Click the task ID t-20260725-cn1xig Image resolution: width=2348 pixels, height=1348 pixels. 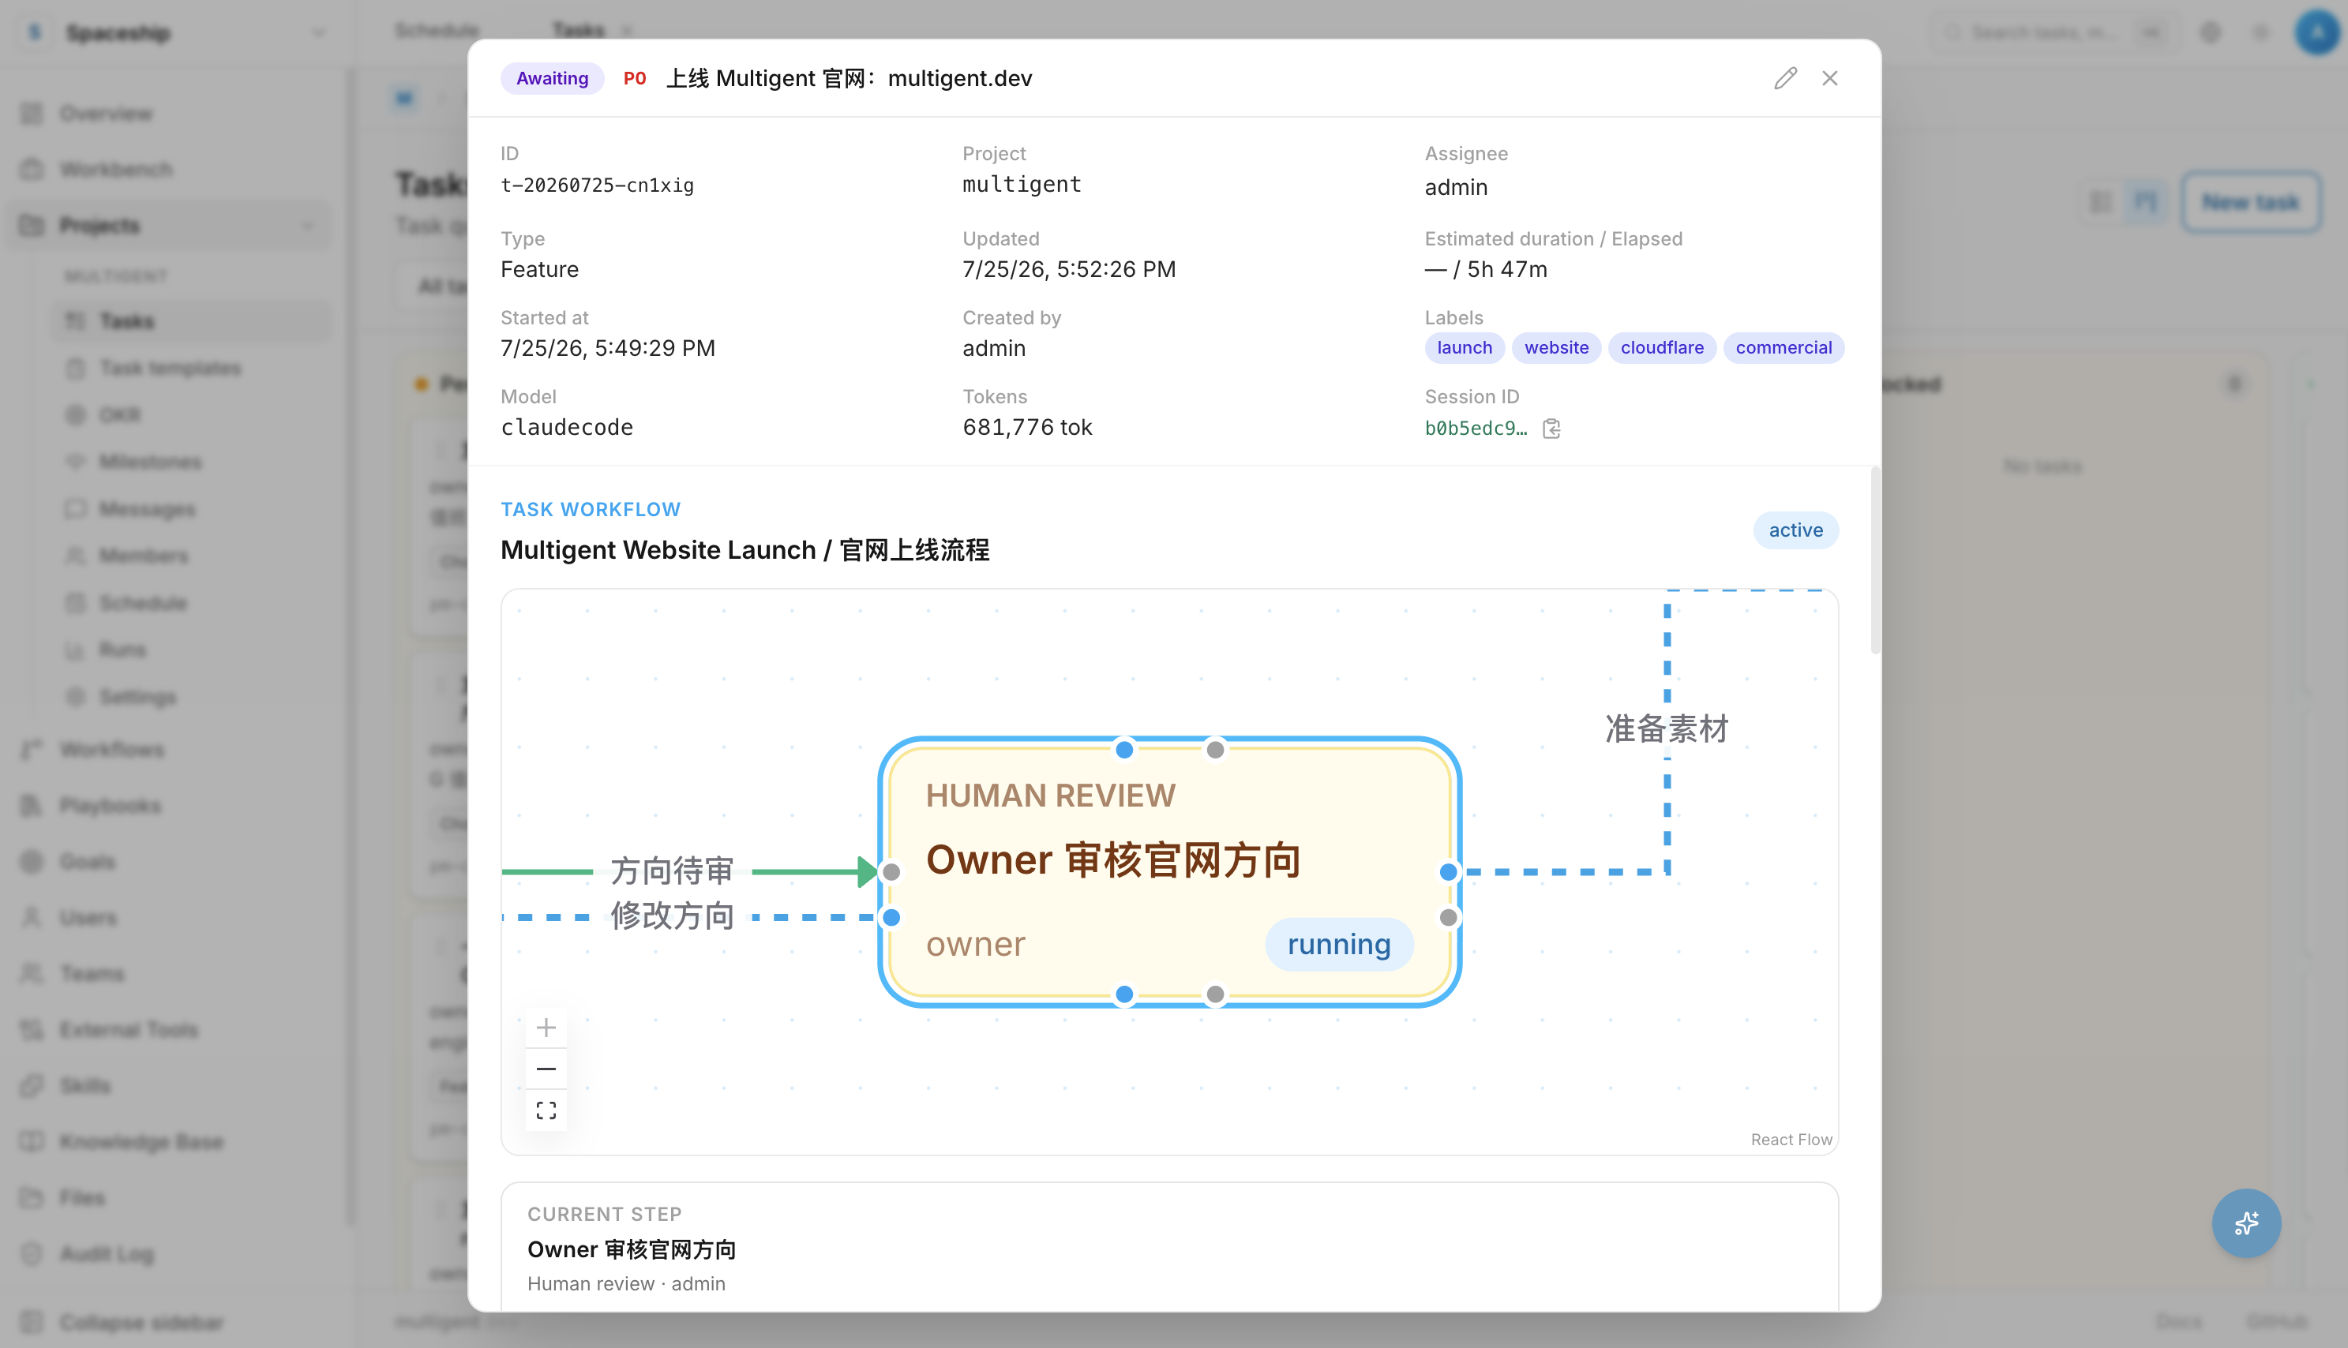click(x=597, y=185)
